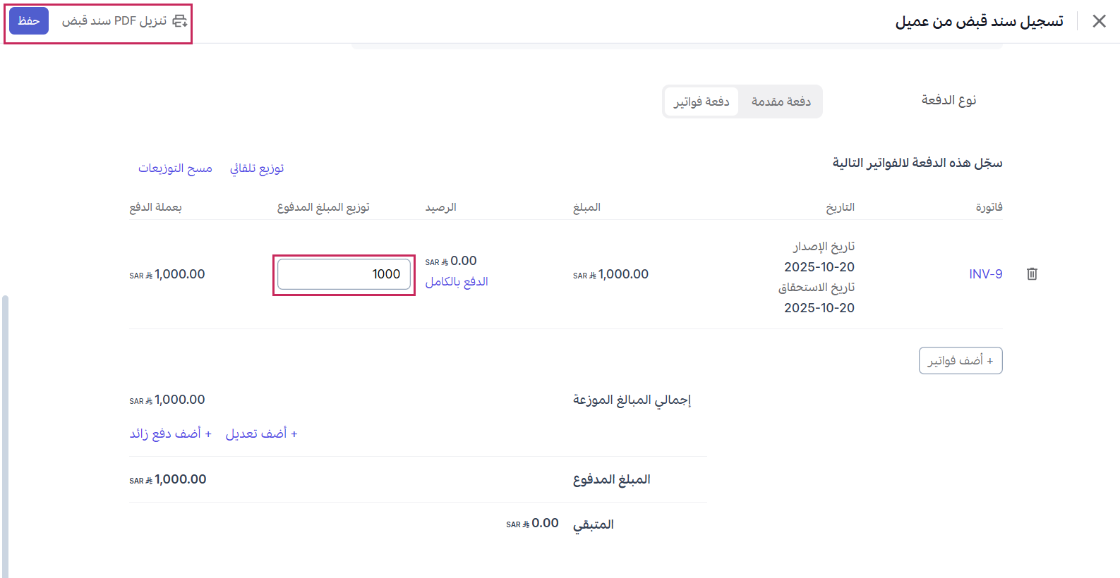Image resolution: width=1120 pixels, height=578 pixels.
Task: Delete the INV-9 row with trash icon
Action: (x=1032, y=274)
